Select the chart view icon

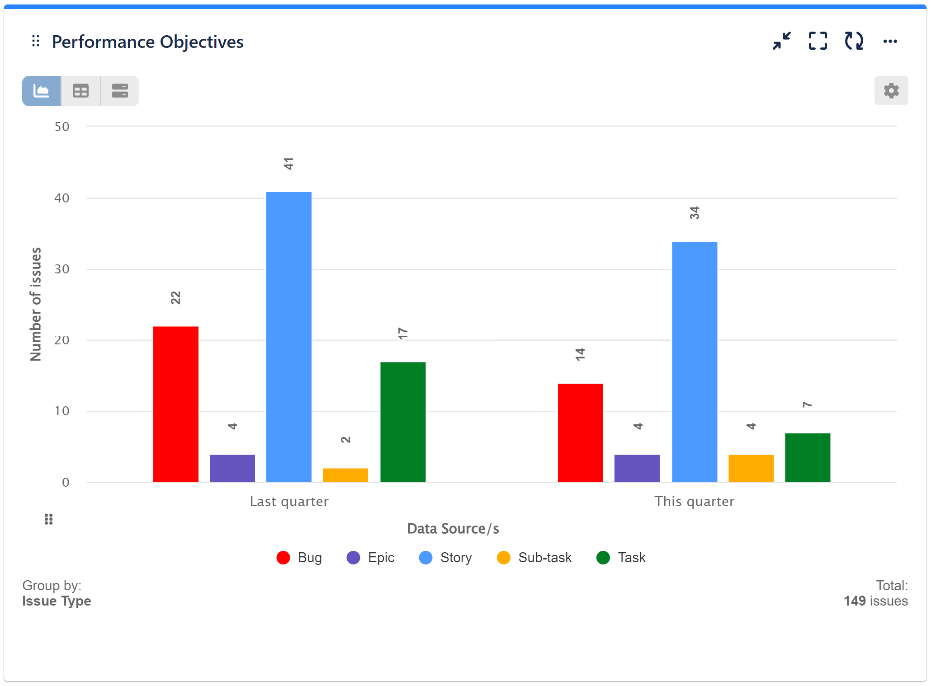click(x=41, y=91)
